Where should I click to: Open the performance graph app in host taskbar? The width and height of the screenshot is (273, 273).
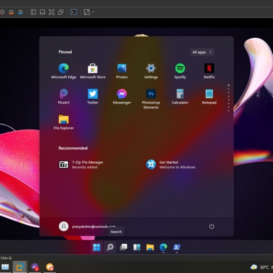tap(5, 267)
